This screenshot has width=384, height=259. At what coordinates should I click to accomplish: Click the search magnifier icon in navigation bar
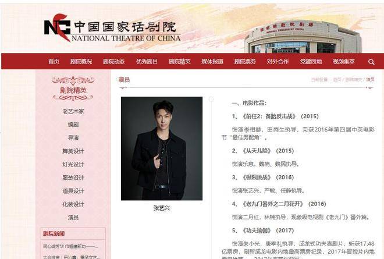tap(371, 62)
